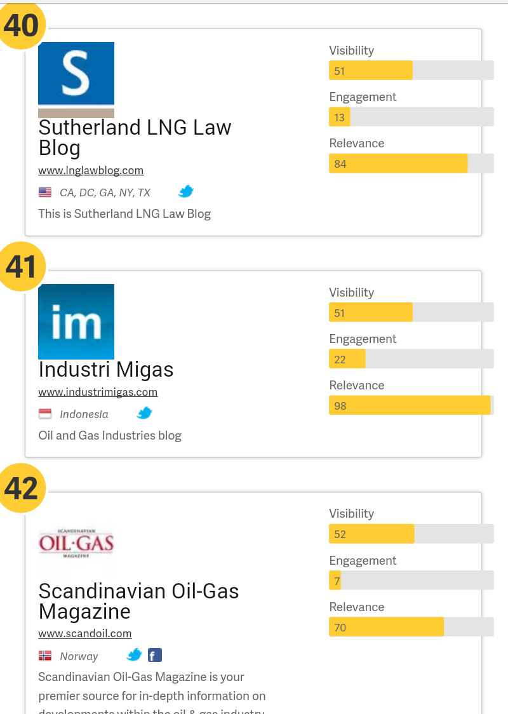Open Scandinavian Oil-Gas Magazine Twitter icon
The height and width of the screenshot is (714, 508).
(x=134, y=656)
